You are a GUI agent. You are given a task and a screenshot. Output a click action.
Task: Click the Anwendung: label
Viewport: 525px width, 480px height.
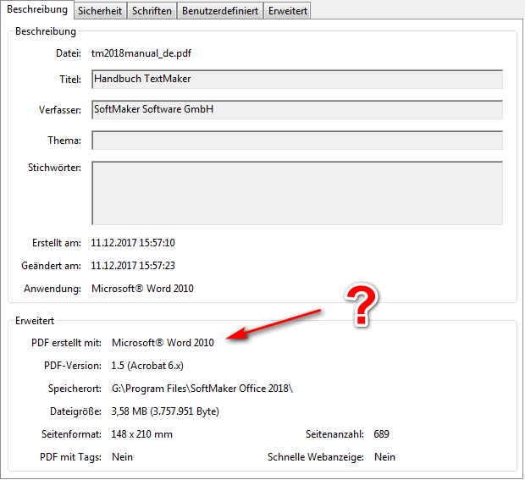pos(52,289)
